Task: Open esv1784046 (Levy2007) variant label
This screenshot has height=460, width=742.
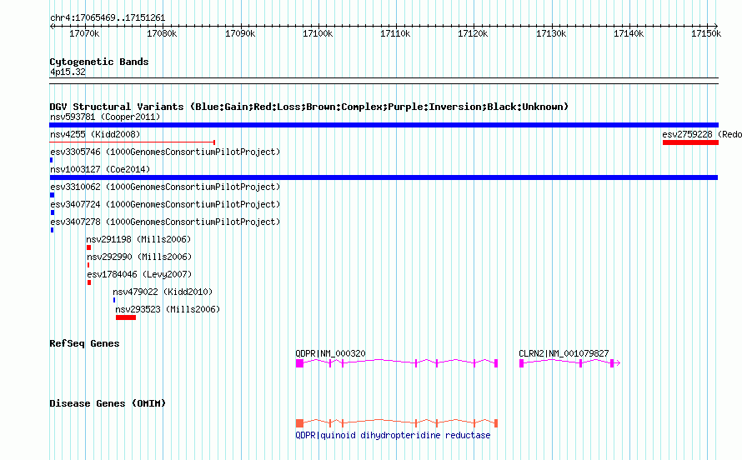Action: (139, 274)
